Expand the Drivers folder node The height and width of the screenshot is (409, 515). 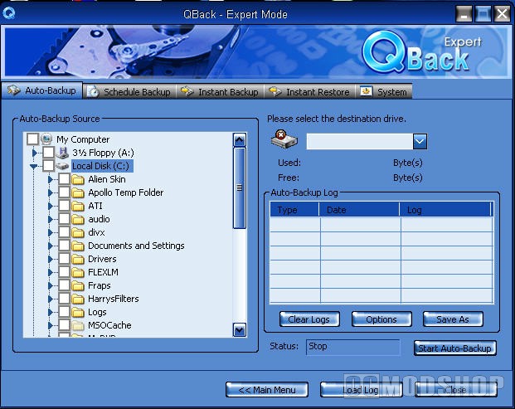[51, 259]
